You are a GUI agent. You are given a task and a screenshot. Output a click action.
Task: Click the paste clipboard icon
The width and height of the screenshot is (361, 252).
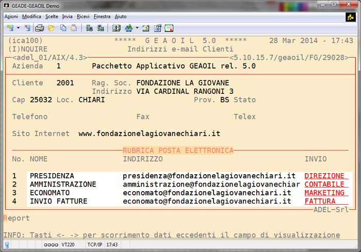(x=74, y=28)
